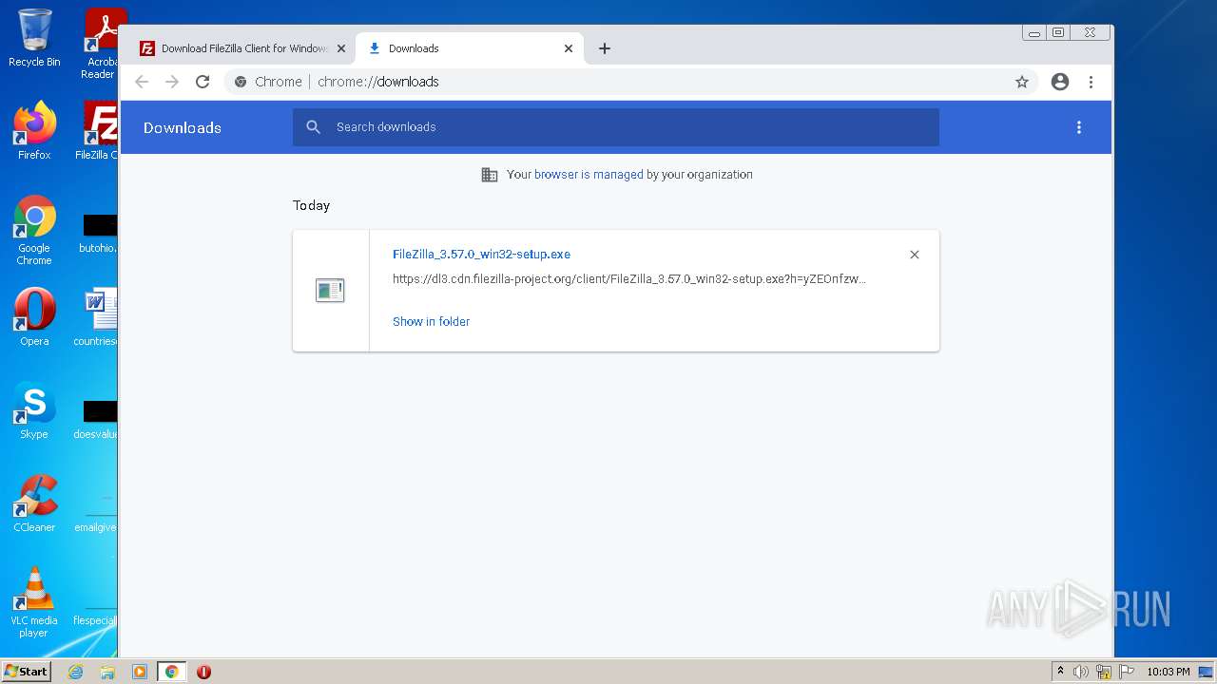Select the doesvalue desktop file
Image resolution: width=1217 pixels, height=684 pixels.
[x=97, y=419]
